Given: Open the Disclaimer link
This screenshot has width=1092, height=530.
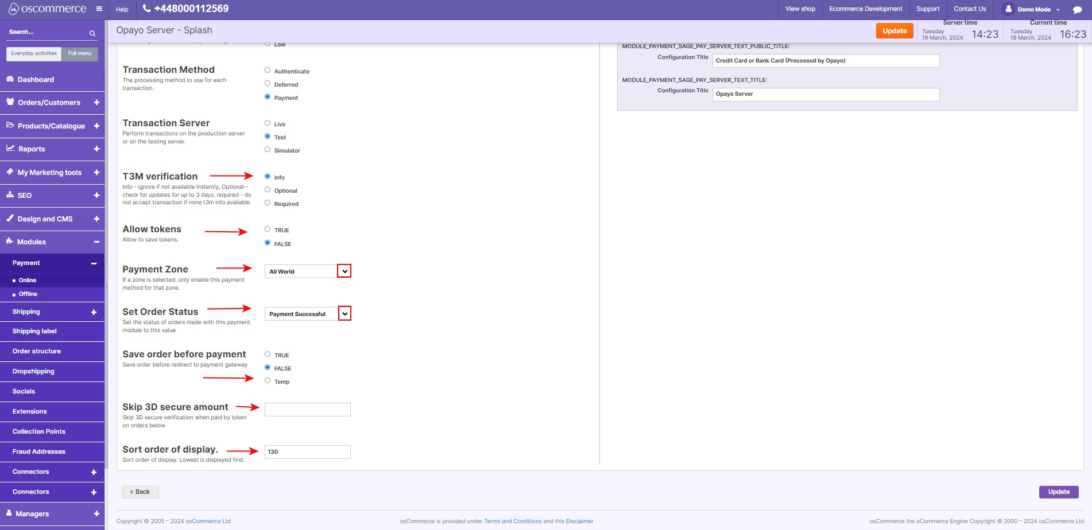Looking at the screenshot, I should (579, 521).
